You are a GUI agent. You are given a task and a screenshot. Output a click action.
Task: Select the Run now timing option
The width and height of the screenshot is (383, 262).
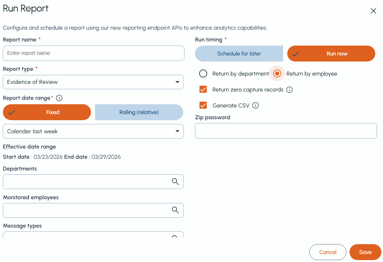pyautogui.click(x=331, y=54)
